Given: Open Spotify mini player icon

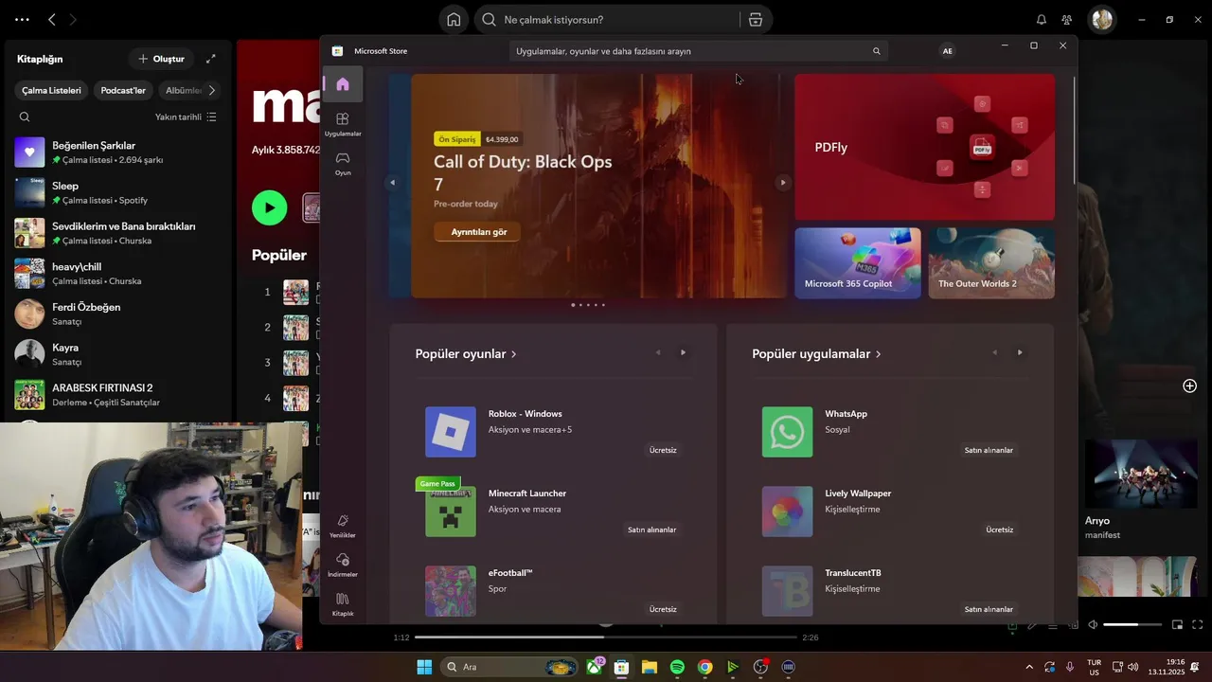Looking at the screenshot, I should (x=1177, y=625).
